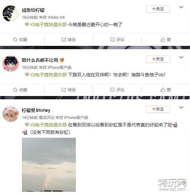Open comment icon on 取什么名都不让用's post

pos(112,90)
